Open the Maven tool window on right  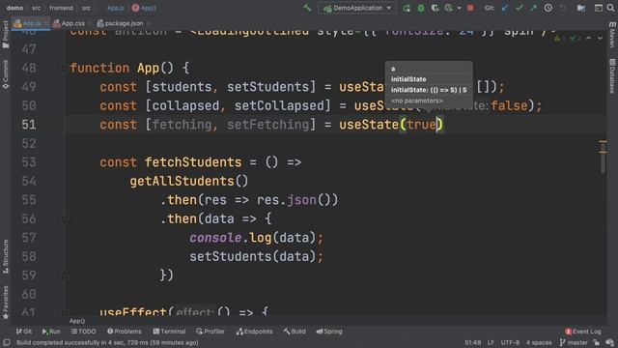pyautogui.click(x=612, y=35)
